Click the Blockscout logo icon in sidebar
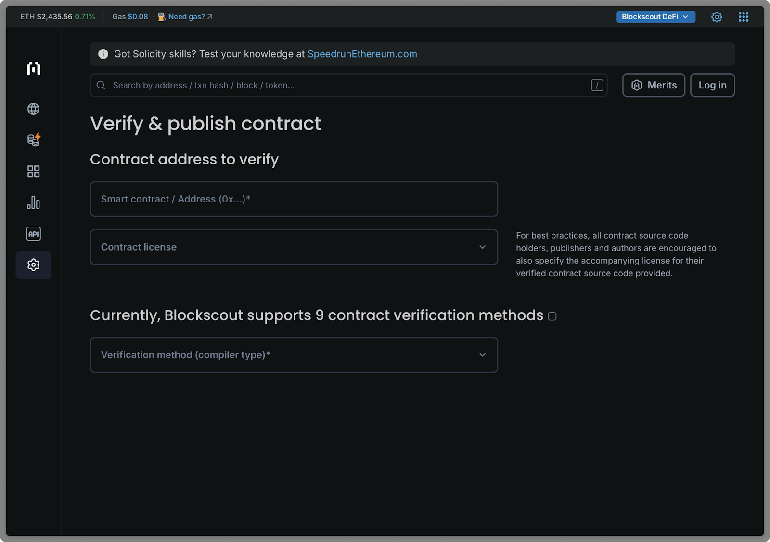The image size is (770, 542). 33,68
